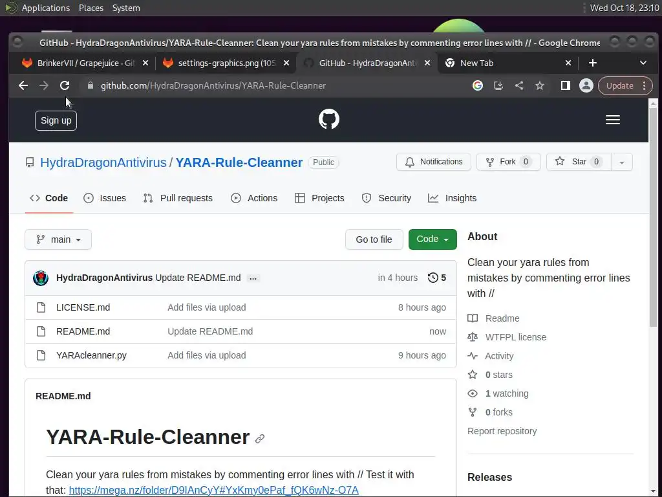Click the install app icon in address bar
Image resolution: width=662 pixels, height=497 pixels.
coord(498,86)
